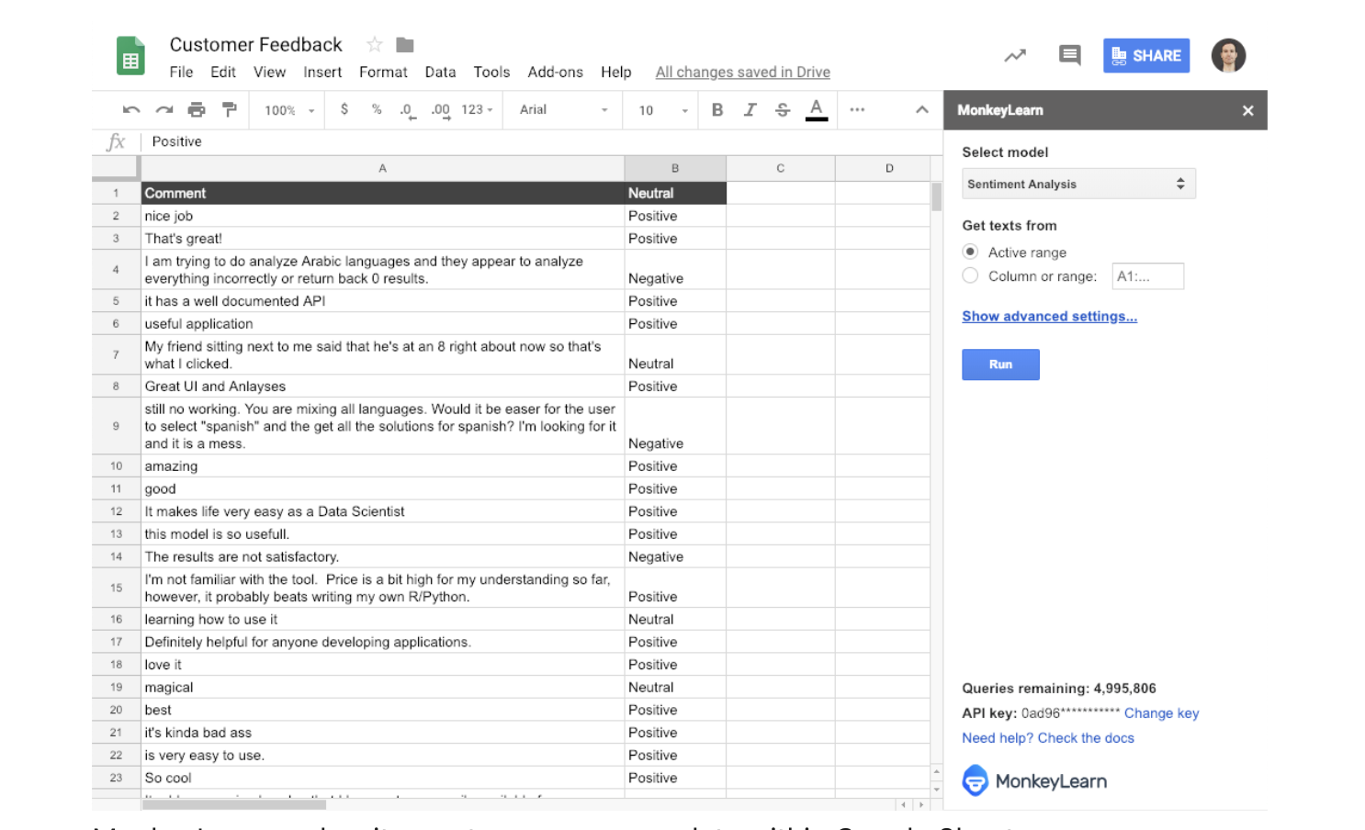Image resolution: width=1365 pixels, height=830 pixels.
Task: Click the fx formula icon
Action: point(116,141)
